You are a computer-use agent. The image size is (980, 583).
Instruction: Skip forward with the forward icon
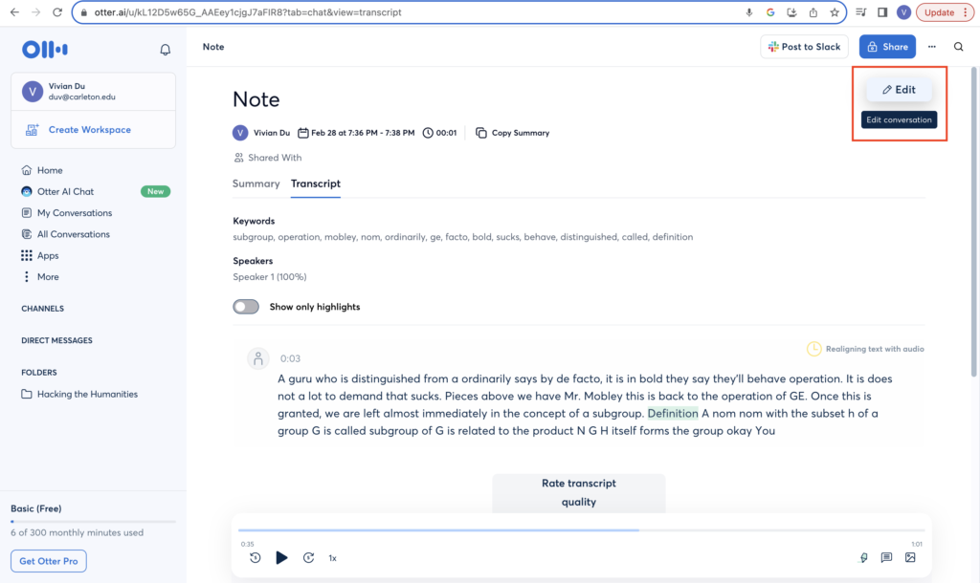(308, 558)
